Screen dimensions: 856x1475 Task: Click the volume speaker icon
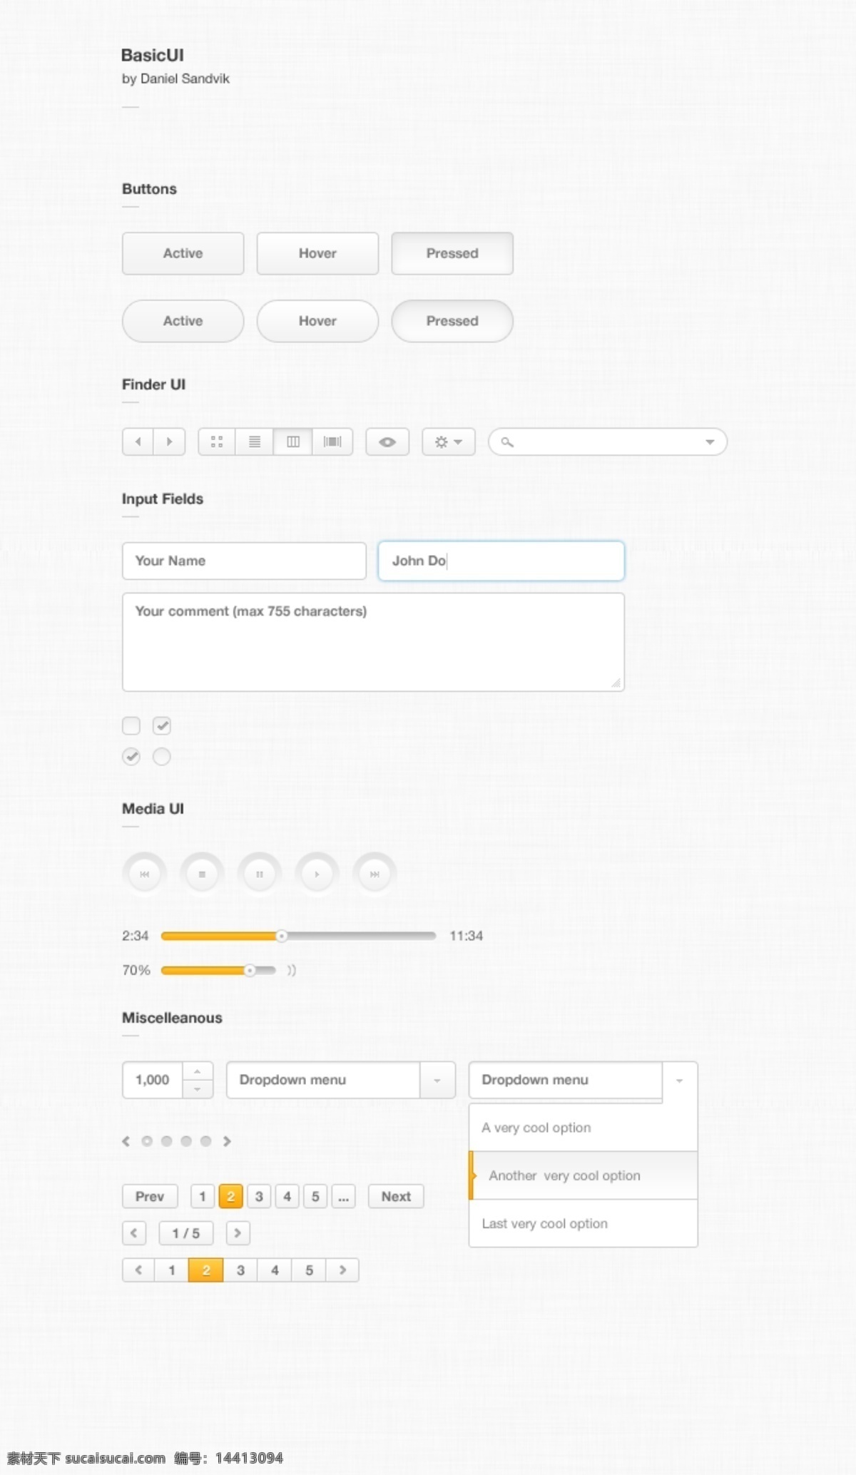coord(291,970)
